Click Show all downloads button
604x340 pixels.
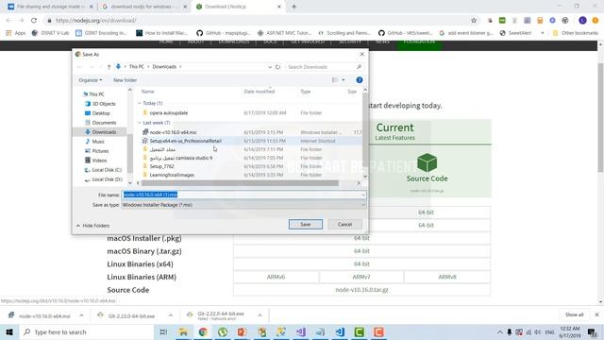[575, 314]
